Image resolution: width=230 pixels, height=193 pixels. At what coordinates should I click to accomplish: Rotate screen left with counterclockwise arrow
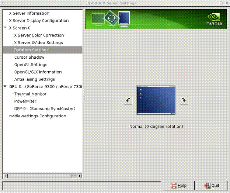click(128, 100)
